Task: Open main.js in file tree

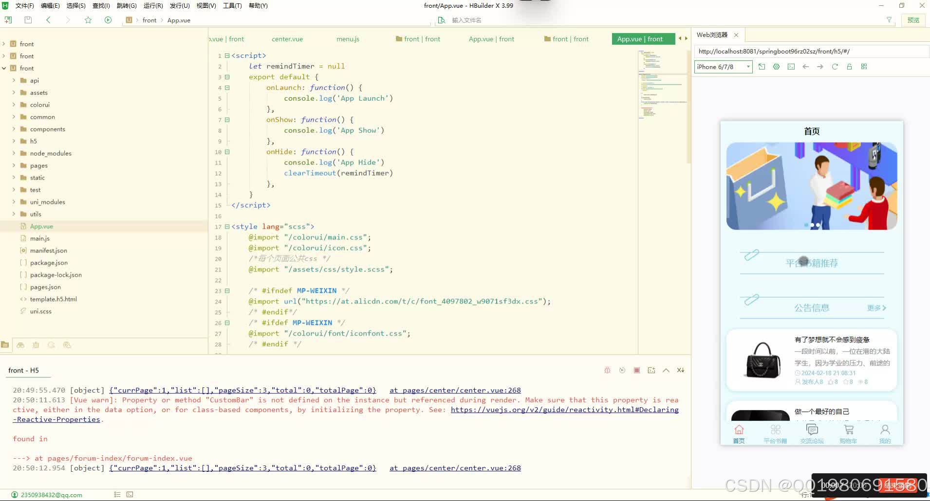Action: tap(39, 238)
